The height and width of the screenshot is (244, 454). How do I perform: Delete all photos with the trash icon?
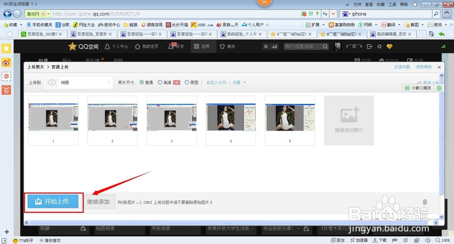point(425,202)
